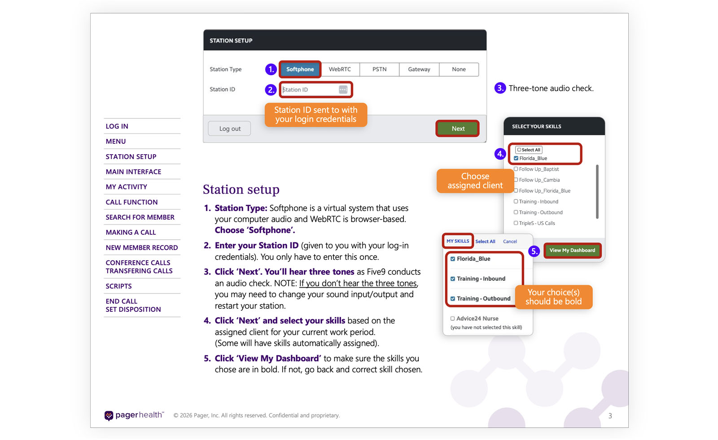Click the Select All link beside MY SKILLS
718x440 pixels.
pyautogui.click(x=485, y=242)
